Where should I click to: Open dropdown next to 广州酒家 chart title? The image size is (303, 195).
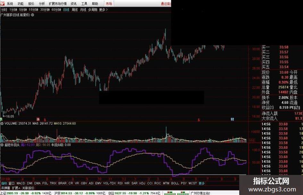33,15
